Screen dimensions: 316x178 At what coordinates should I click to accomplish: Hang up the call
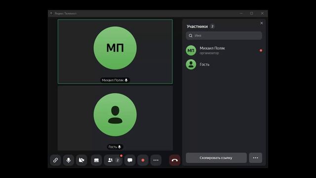(175, 160)
